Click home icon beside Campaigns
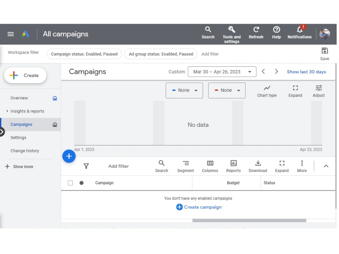Viewport: 339px width, 254px height. [x=55, y=125]
